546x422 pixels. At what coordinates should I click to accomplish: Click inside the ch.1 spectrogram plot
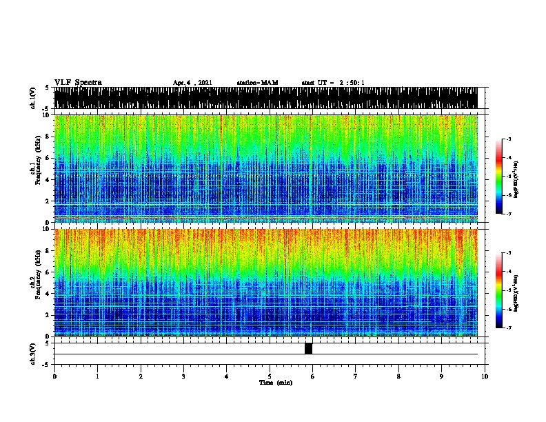pos(266,168)
